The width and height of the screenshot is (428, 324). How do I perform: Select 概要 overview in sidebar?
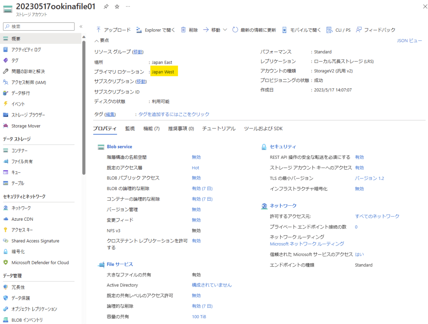(41, 38)
